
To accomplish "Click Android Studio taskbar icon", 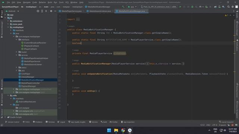I will click(x=130, y=130).
